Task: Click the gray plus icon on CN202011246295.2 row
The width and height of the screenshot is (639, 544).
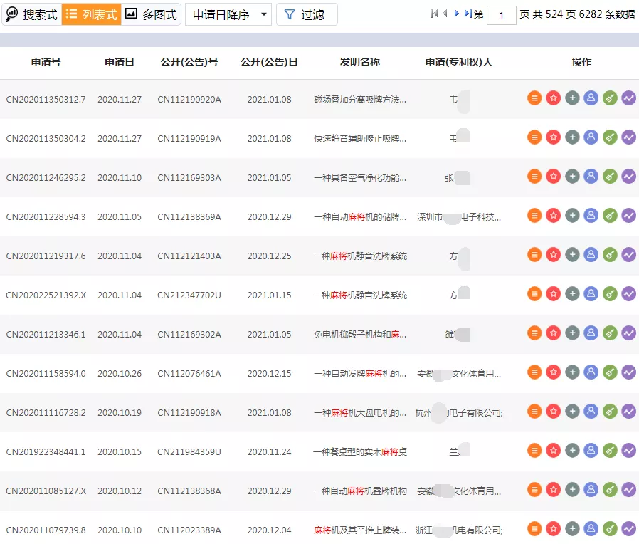Action: 572,177
